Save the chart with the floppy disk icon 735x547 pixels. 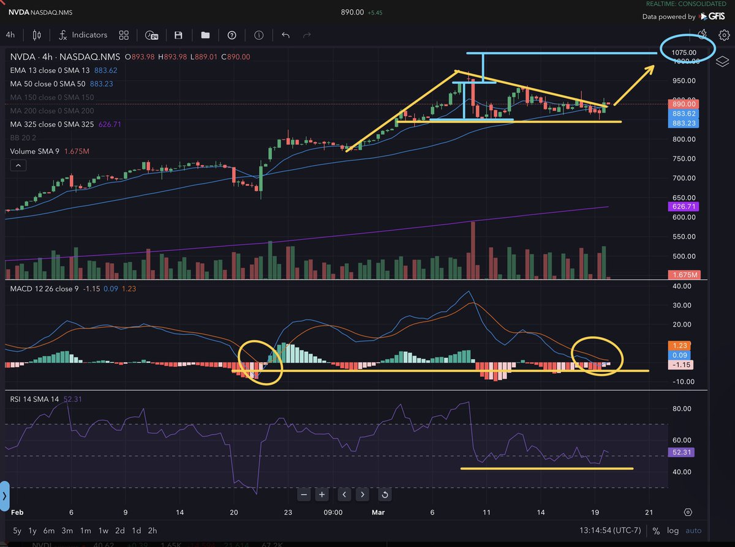pyautogui.click(x=178, y=35)
